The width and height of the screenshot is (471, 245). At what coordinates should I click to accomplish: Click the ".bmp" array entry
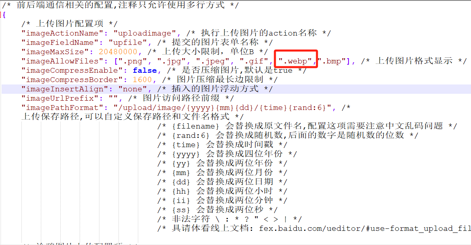332,61
